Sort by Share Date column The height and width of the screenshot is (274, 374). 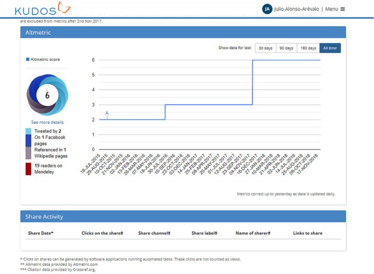pos(41,233)
